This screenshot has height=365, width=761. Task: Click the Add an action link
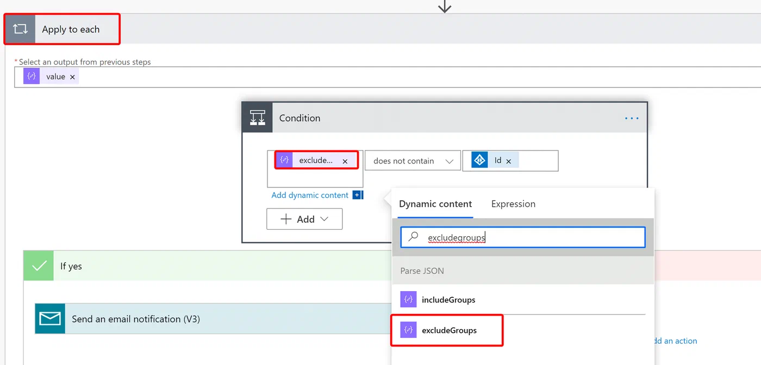pyautogui.click(x=676, y=341)
